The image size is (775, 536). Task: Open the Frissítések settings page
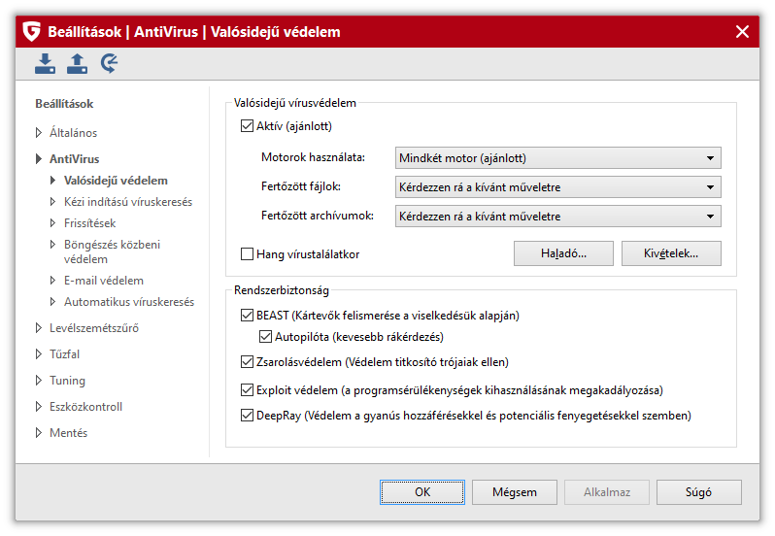point(89,222)
